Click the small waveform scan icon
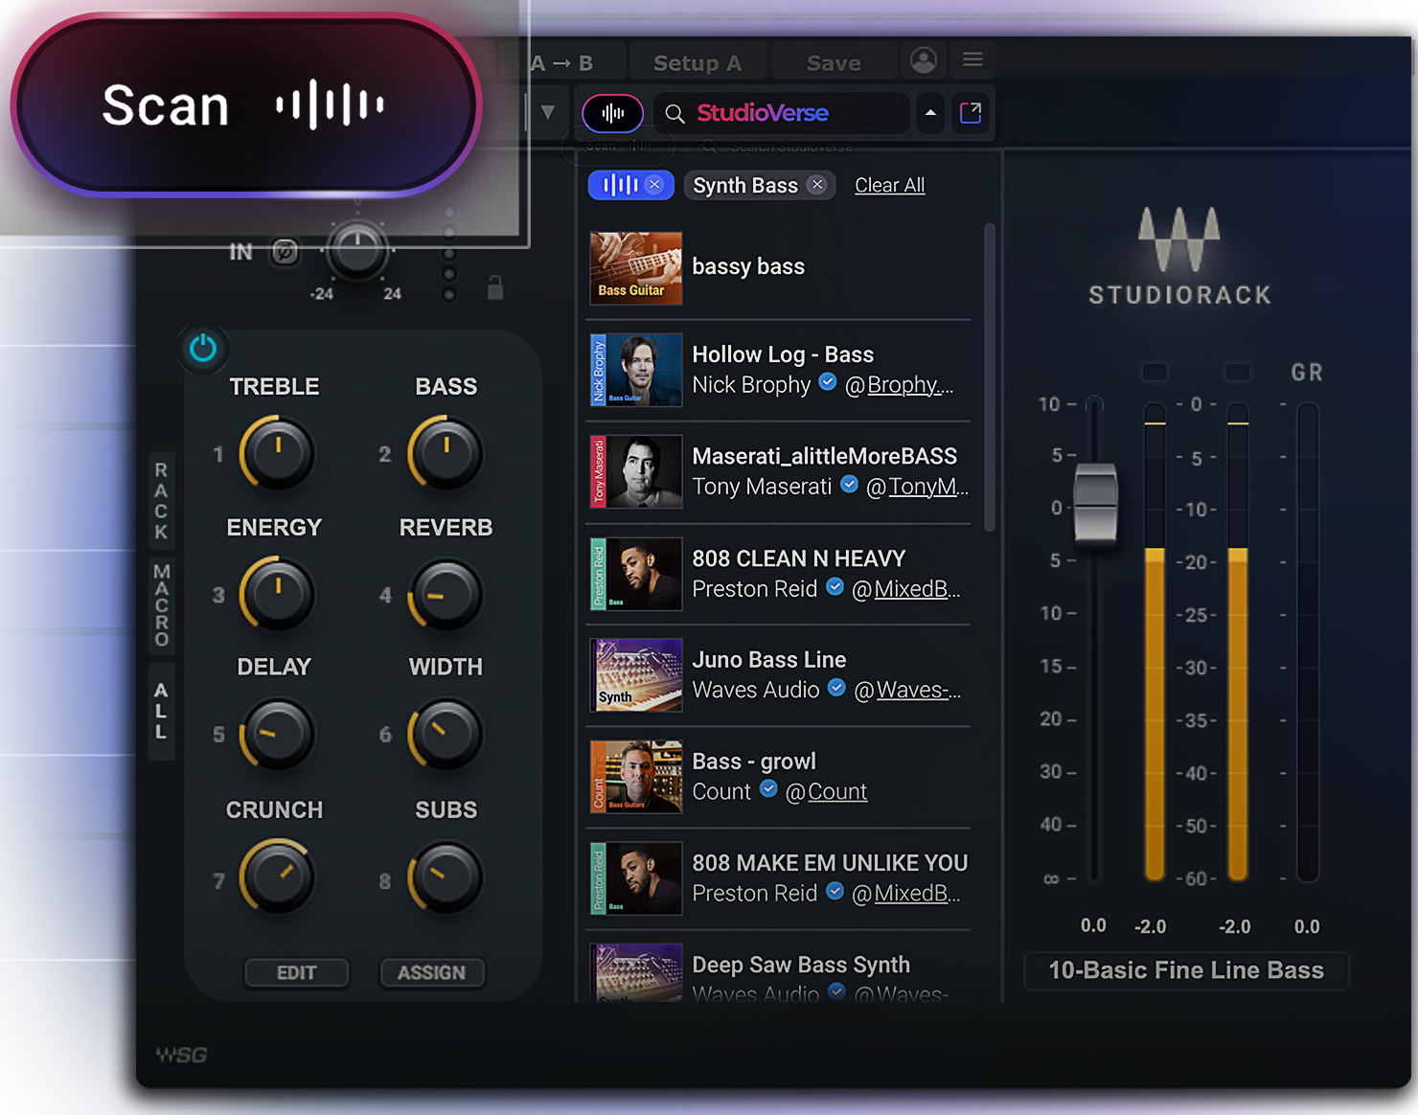Viewport: 1418px width, 1115px height. point(612,114)
